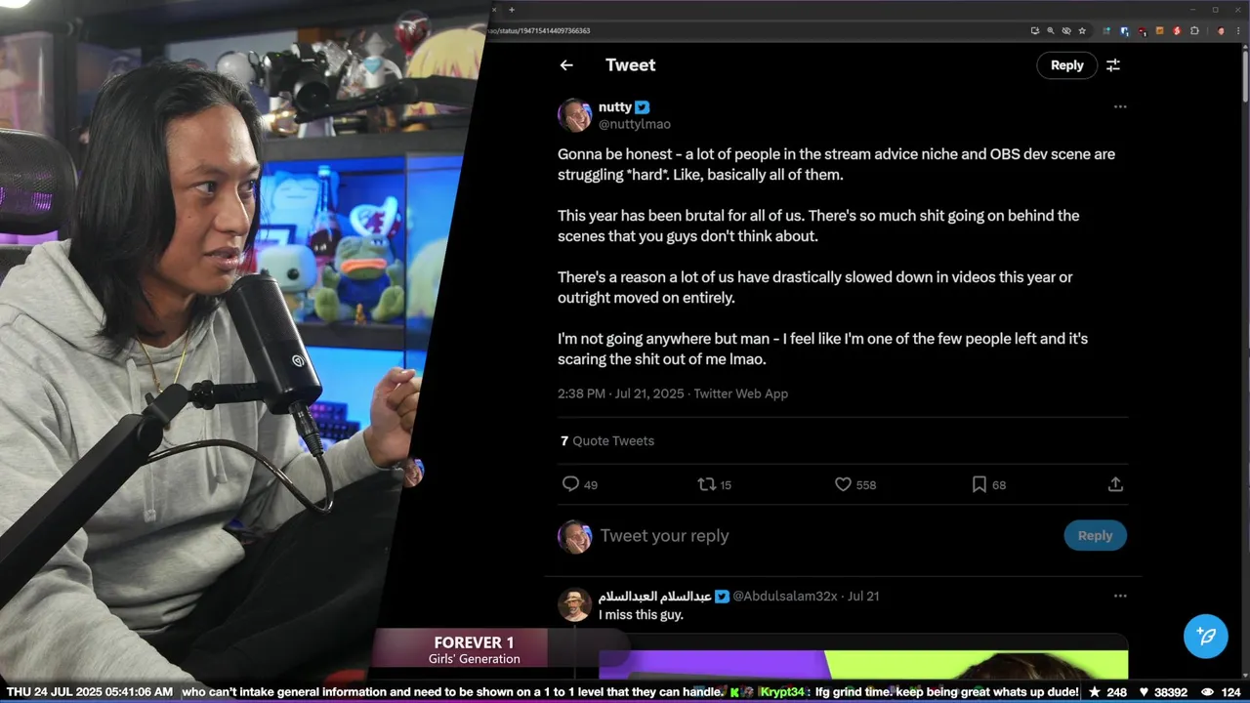This screenshot has width=1250, height=703.
Task: Expand options on Abdulsalam32x's reply
Action: pos(1120,596)
